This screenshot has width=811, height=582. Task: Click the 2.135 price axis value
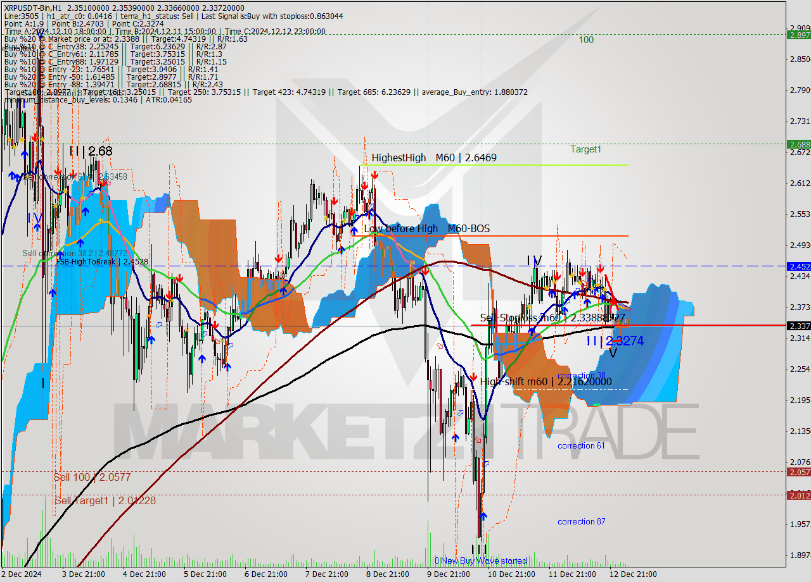pos(800,431)
